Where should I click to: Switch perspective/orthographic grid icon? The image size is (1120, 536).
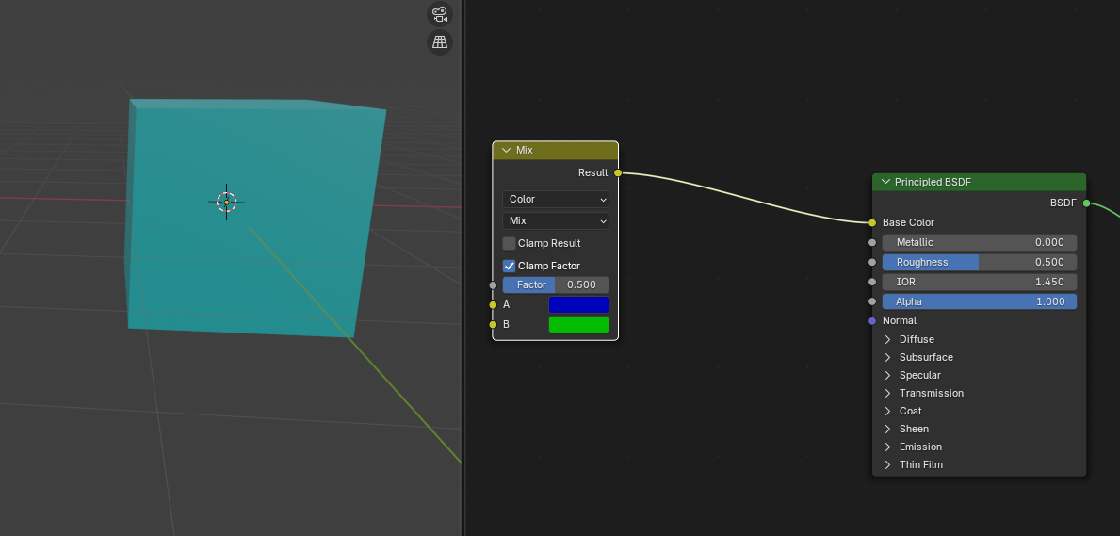pos(439,42)
